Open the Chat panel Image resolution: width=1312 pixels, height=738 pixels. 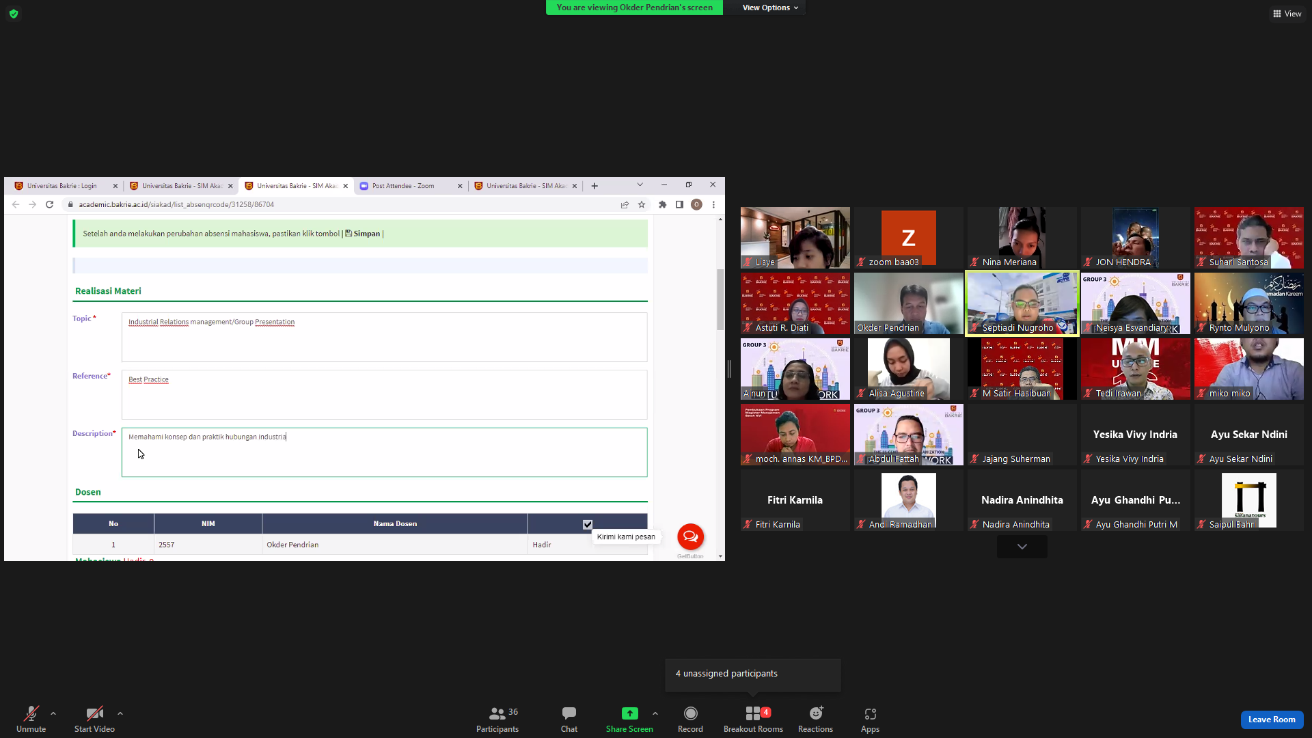[x=569, y=720]
